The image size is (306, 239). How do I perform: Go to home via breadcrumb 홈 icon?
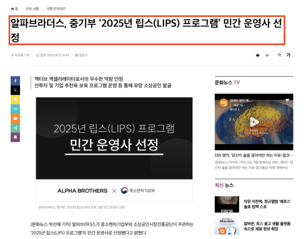pos(14,9)
